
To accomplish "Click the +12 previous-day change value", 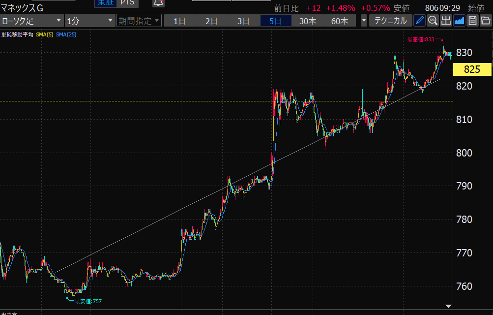I will click(x=313, y=8).
